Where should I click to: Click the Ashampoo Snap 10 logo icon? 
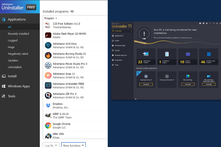(x=146, y=76)
